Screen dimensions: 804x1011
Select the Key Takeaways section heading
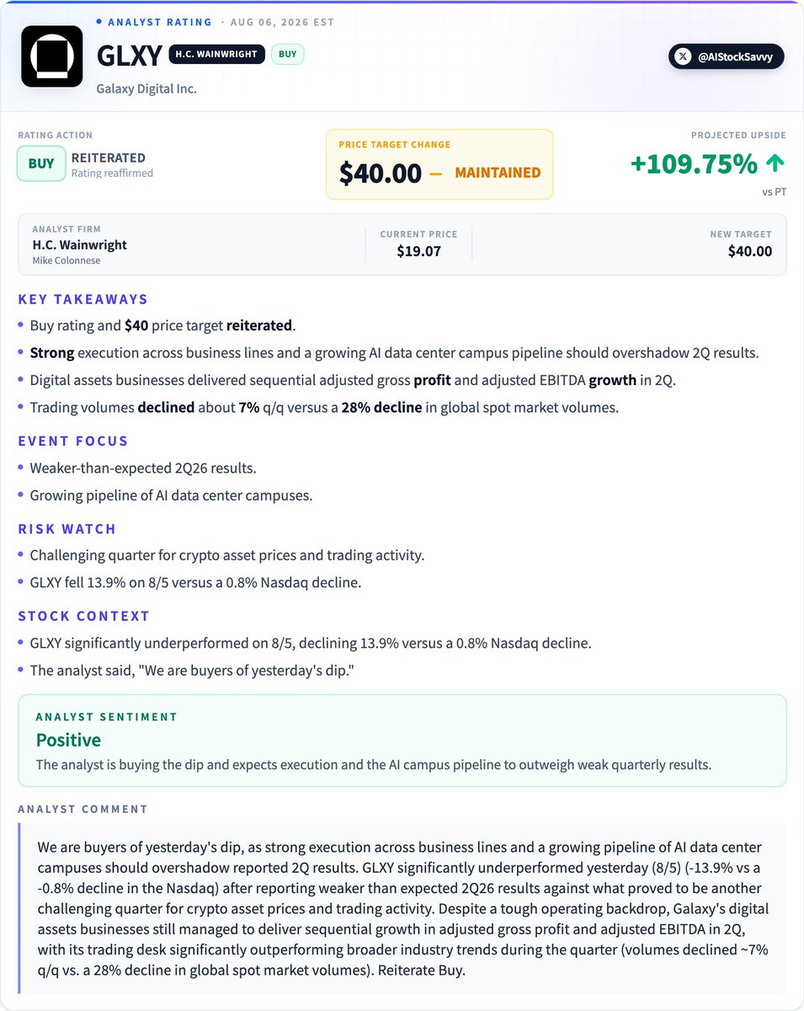click(x=83, y=299)
